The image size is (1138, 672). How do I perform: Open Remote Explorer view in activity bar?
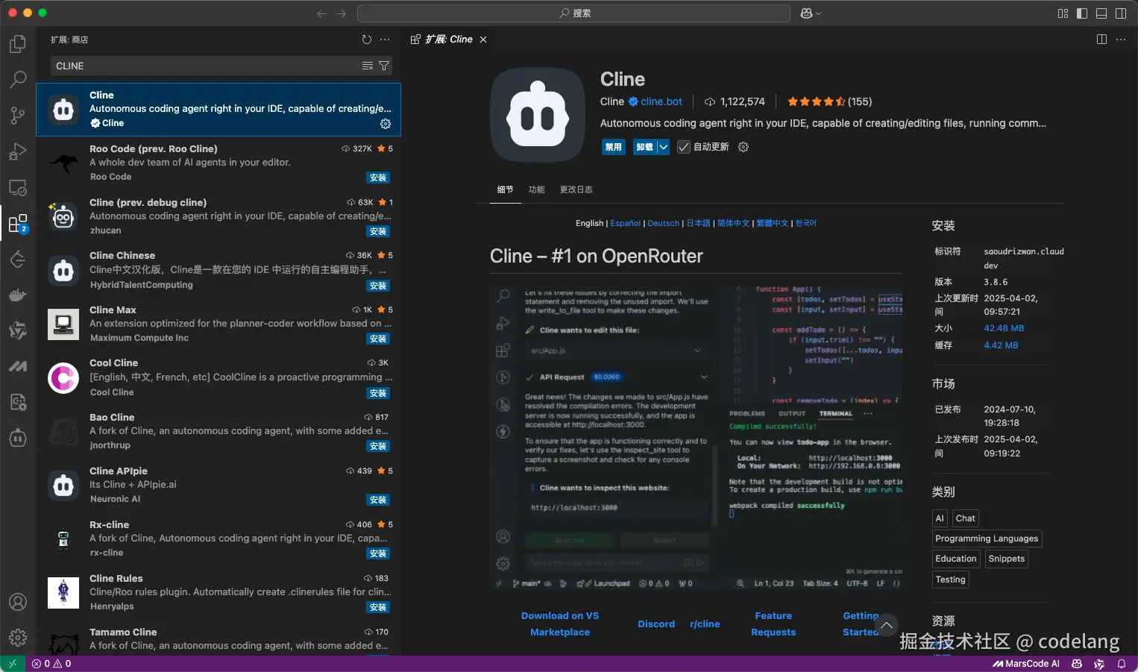[x=18, y=187]
